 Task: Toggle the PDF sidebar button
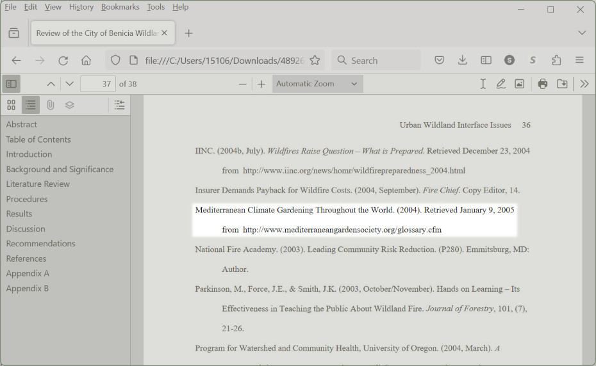tap(11, 84)
